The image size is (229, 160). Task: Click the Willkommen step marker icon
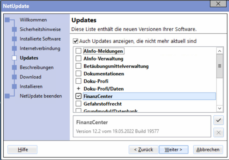[x=7, y=20]
